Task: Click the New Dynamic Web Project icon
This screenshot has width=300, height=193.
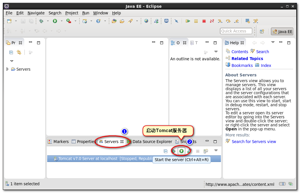Action: (x=85, y=21)
